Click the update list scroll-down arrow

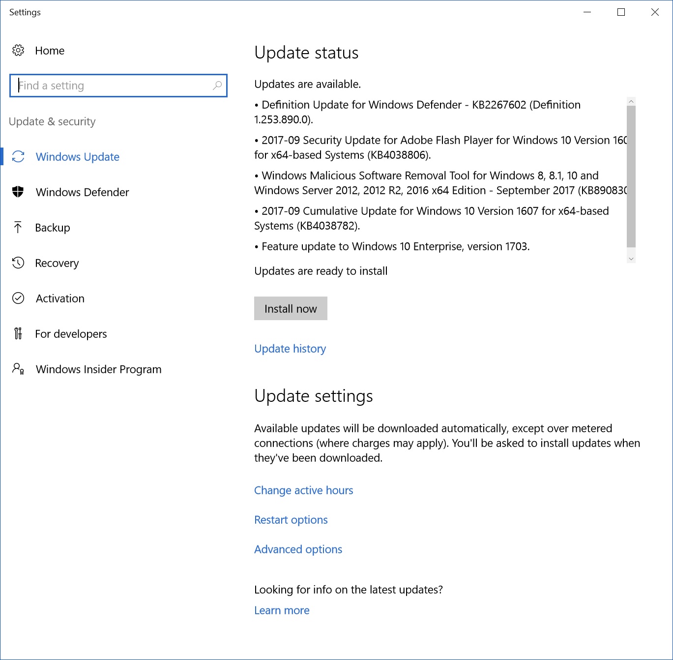pos(631,259)
